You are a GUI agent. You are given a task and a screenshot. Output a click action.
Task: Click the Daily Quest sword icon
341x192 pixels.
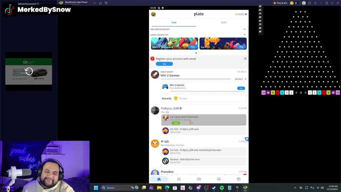click(x=155, y=74)
